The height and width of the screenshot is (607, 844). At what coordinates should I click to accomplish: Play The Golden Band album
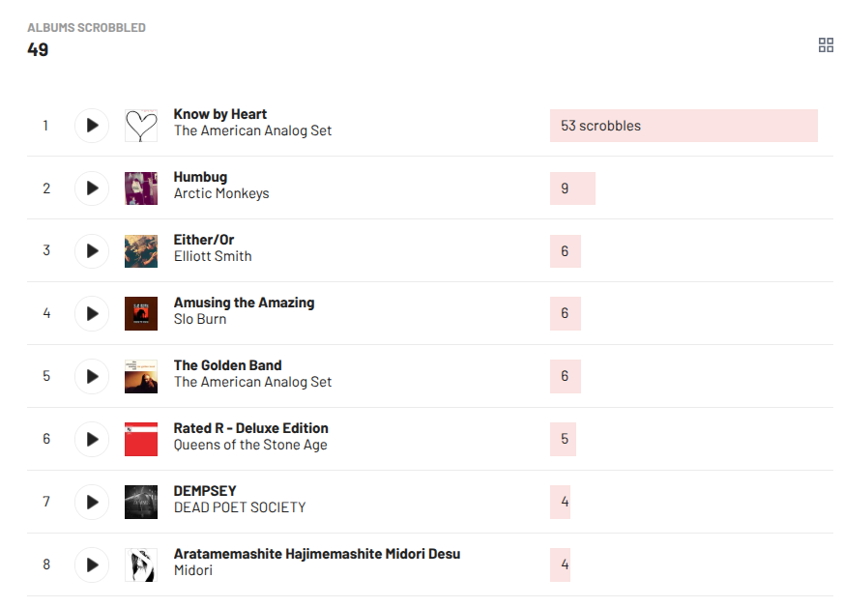pyautogui.click(x=92, y=377)
